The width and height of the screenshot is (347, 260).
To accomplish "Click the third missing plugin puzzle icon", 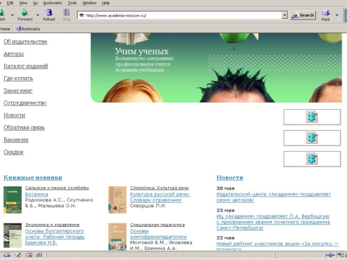I will [312, 159].
